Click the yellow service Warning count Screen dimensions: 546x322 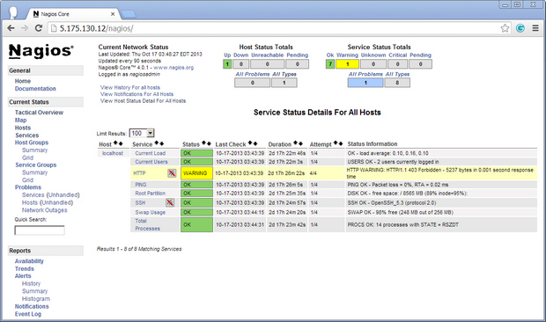click(347, 64)
